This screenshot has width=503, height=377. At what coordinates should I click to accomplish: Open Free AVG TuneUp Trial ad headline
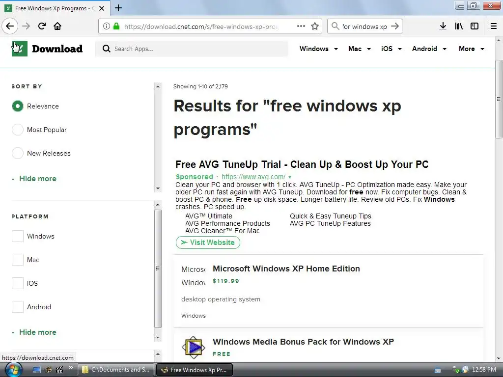pos(302,164)
